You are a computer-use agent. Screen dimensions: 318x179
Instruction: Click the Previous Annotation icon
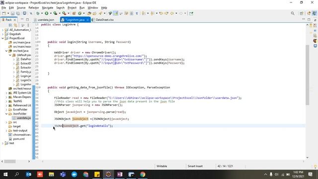(153, 13)
